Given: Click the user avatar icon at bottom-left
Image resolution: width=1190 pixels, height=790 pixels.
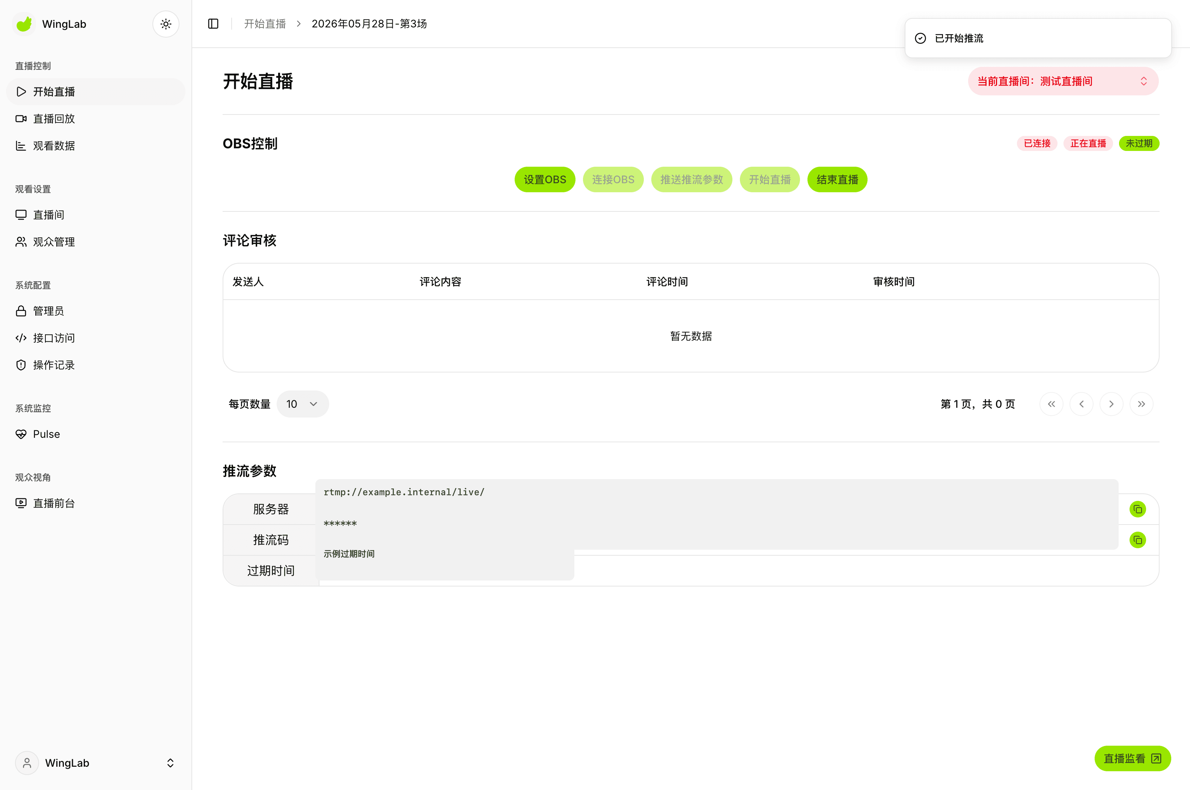Looking at the screenshot, I should [27, 763].
